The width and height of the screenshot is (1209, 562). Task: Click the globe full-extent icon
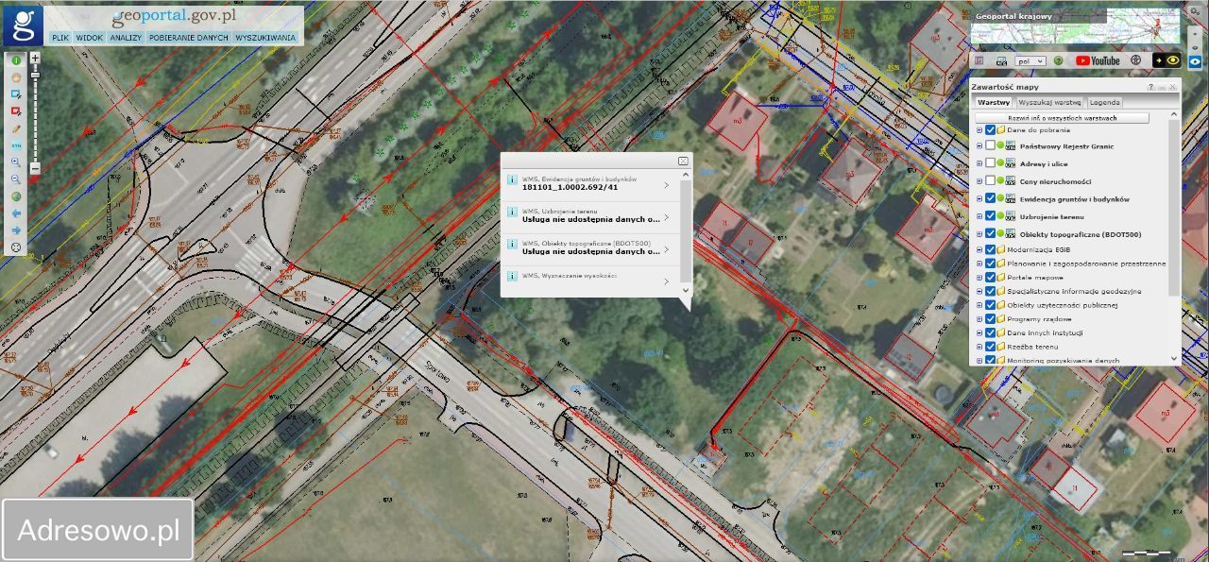point(16,196)
